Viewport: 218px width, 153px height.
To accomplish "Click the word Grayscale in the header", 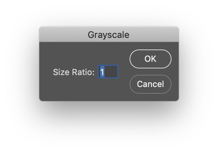I will 109,35.
